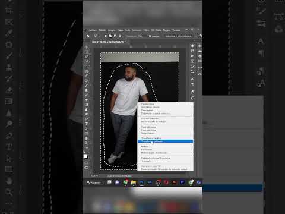Choose Deseleccionar in the context menu

point(165,104)
